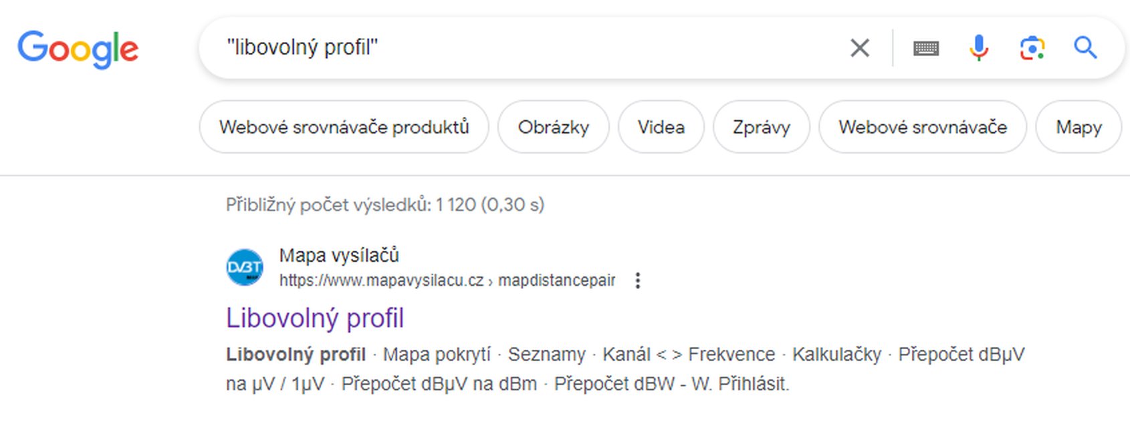Image resolution: width=1130 pixels, height=430 pixels.
Task: Switch to the Obrázky results tab
Action: (x=553, y=127)
